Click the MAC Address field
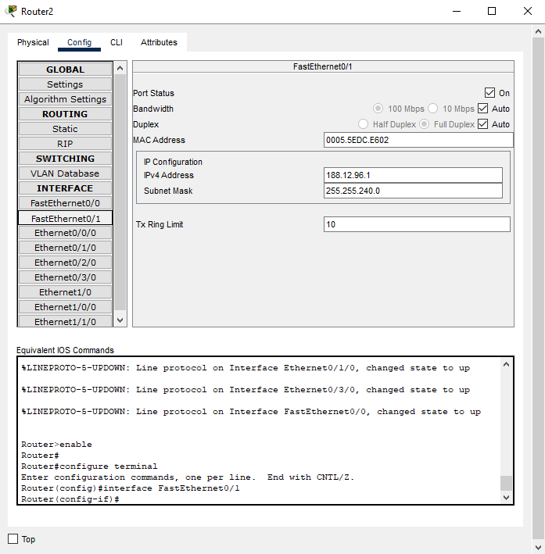The height and width of the screenshot is (554, 545). 418,140
